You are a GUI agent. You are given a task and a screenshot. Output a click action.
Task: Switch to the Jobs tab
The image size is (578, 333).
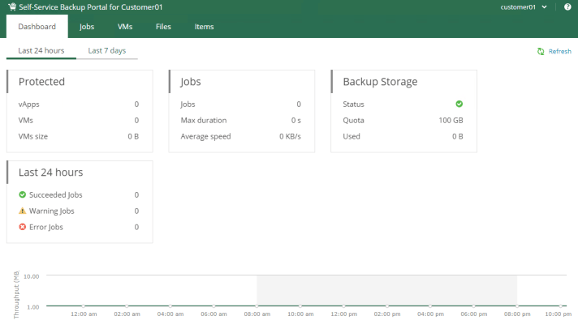pos(87,27)
